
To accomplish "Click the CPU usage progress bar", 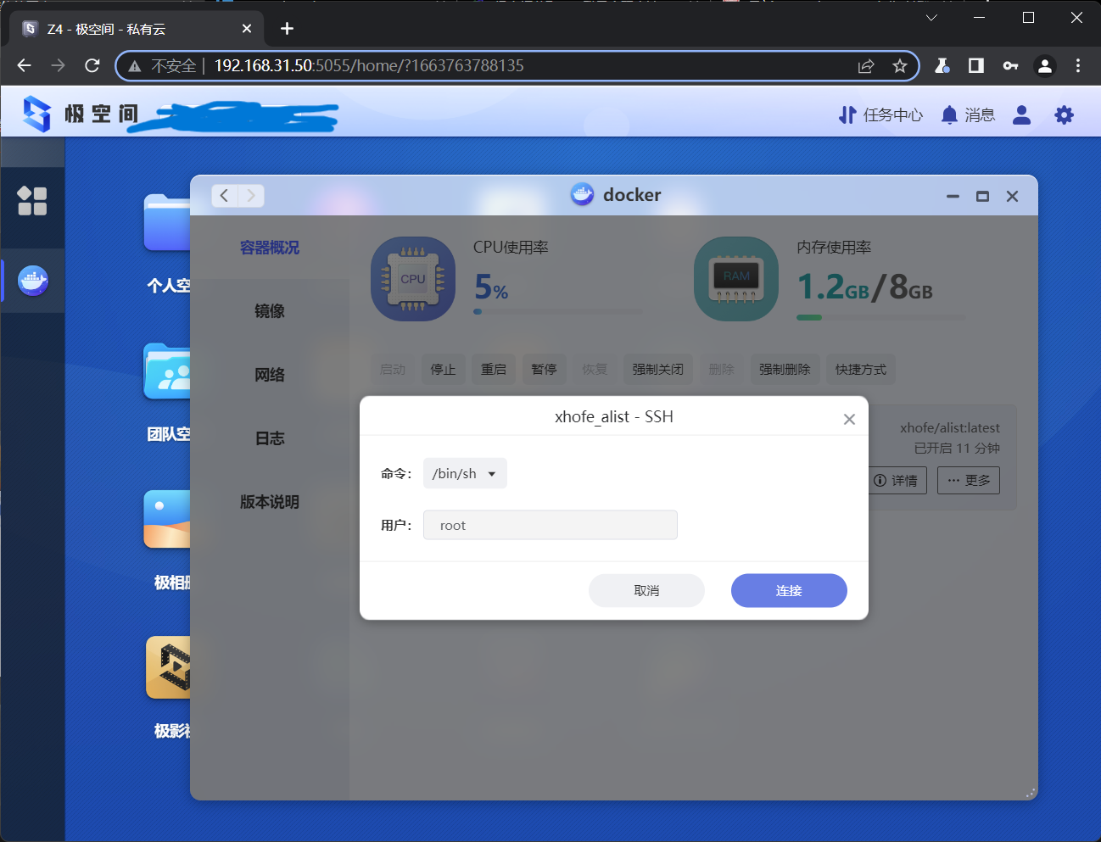I will 557,312.
